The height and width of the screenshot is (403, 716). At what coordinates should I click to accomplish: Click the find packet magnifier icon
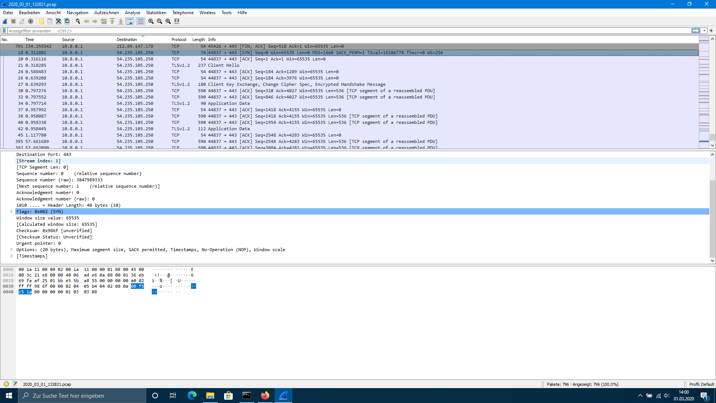coord(78,21)
